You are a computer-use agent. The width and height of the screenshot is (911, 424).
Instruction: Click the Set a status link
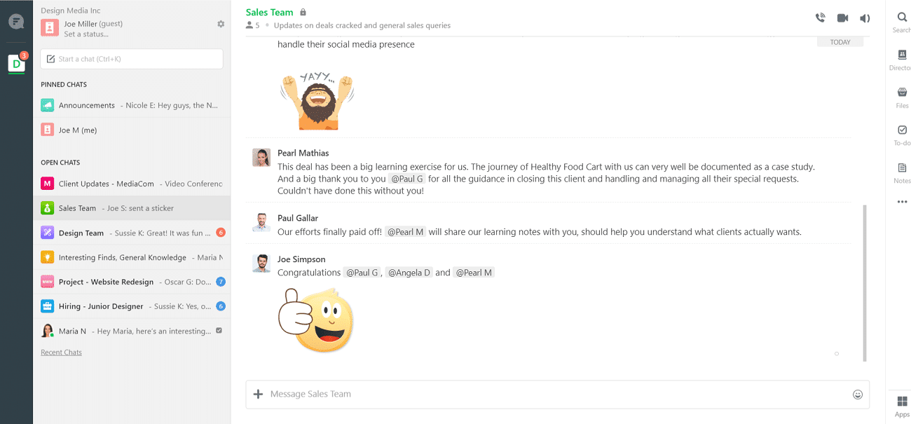click(84, 34)
